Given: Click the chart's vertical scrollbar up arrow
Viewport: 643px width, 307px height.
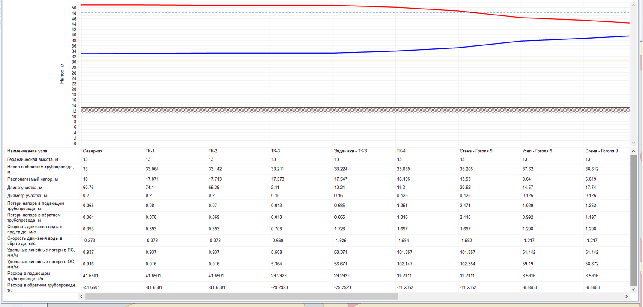Looking at the screenshot, I should [x=634, y=5].
